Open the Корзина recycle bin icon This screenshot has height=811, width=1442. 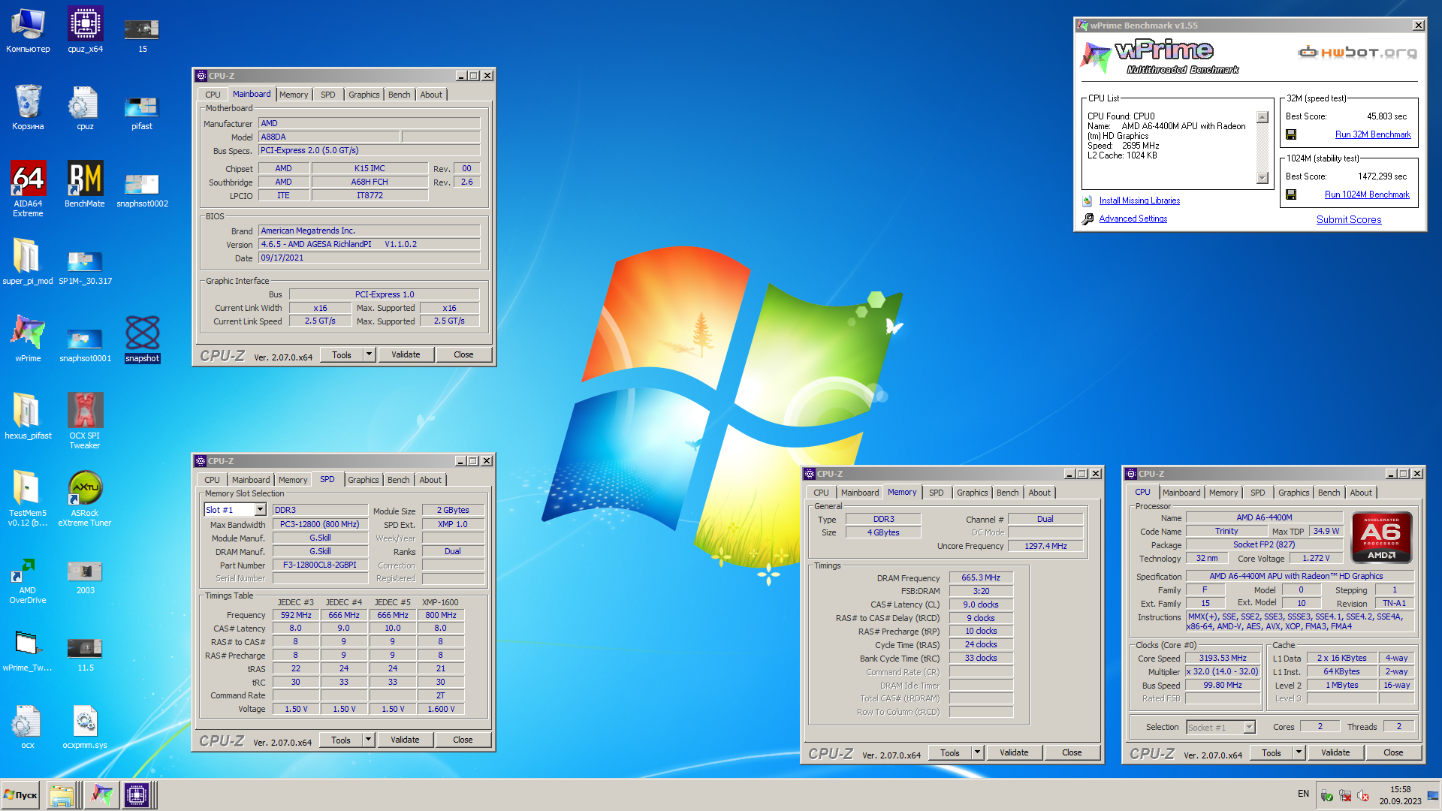pyautogui.click(x=28, y=107)
